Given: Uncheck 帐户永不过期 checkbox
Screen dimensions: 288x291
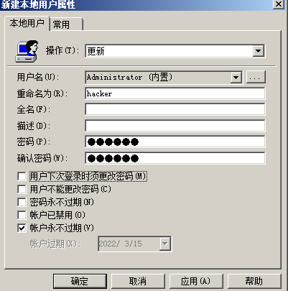Looking at the screenshot, I should click(22, 228).
